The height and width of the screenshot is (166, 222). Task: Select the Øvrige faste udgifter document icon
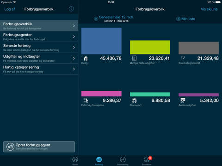pyautogui.click(x=134, y=58)
